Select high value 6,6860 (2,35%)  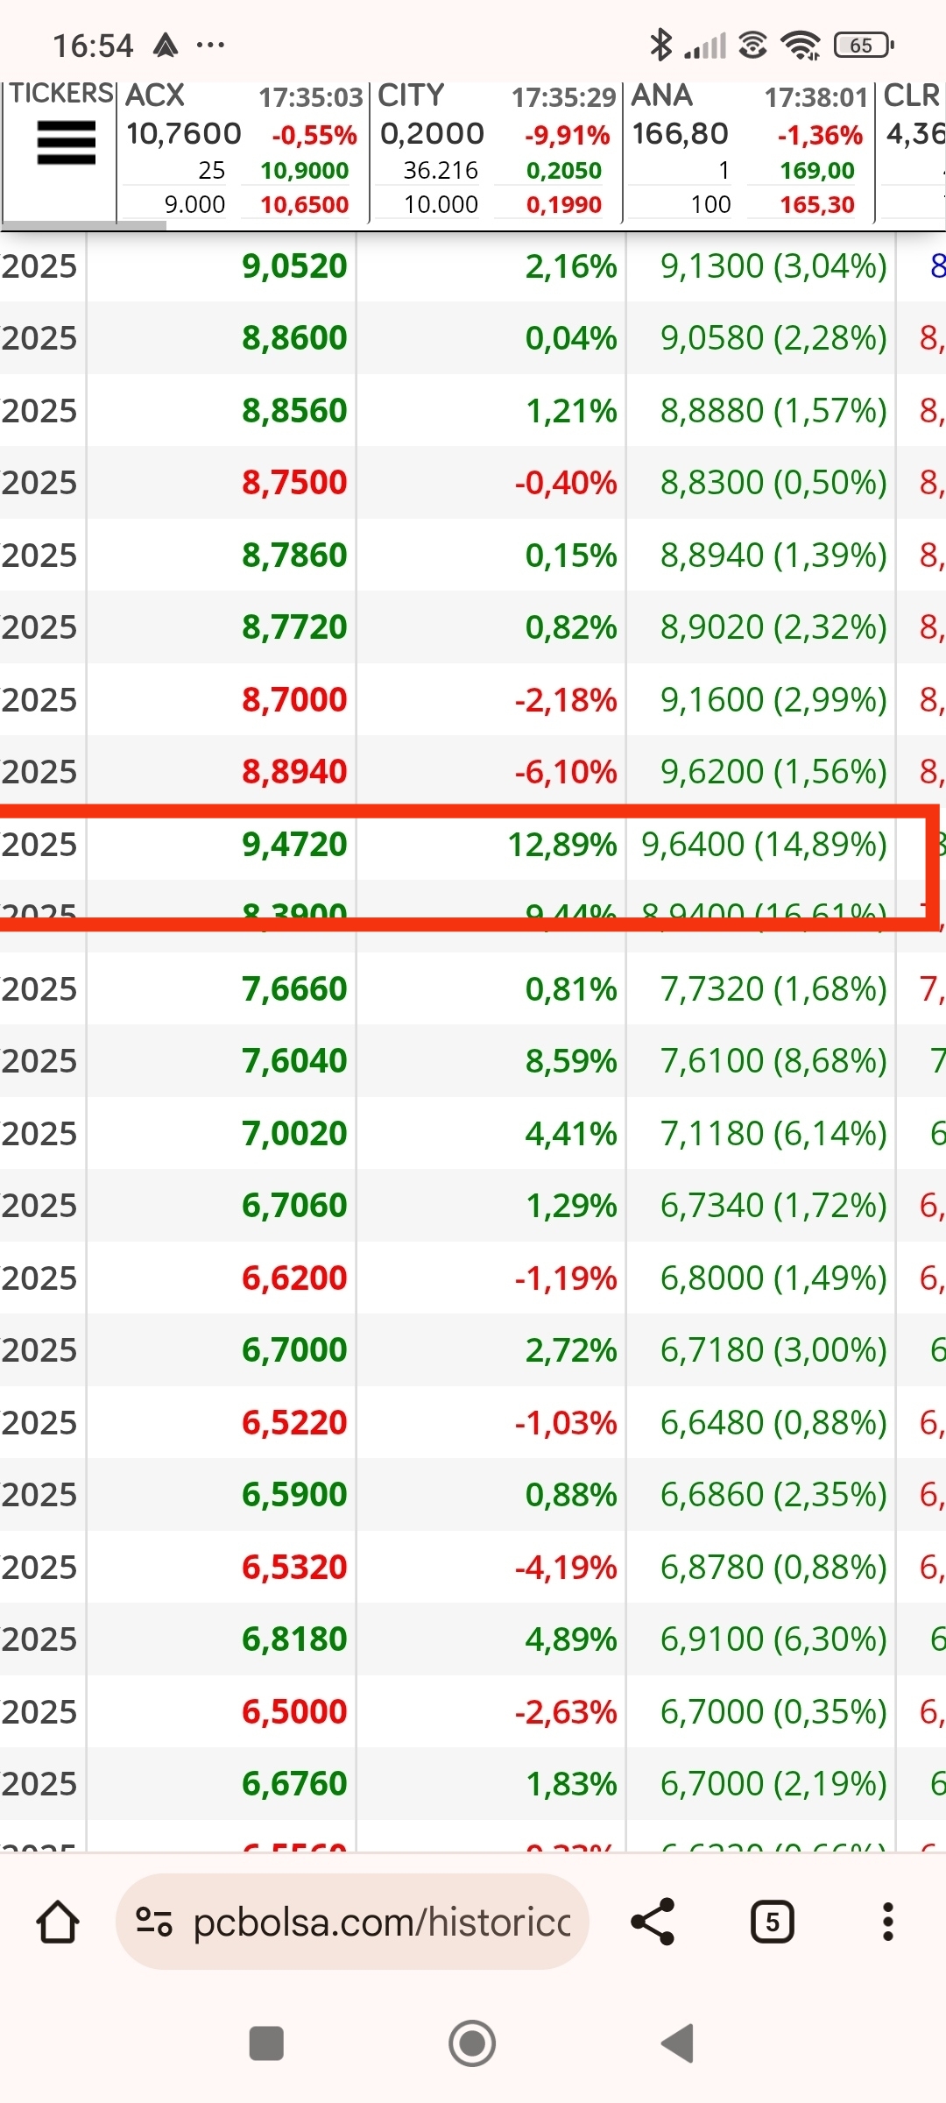click(x=773, y=1494)
